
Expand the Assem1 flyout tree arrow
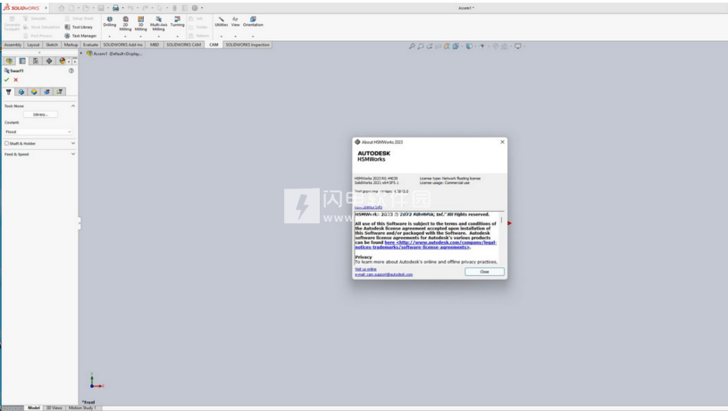pyautogui.click(x=81, y=54)
